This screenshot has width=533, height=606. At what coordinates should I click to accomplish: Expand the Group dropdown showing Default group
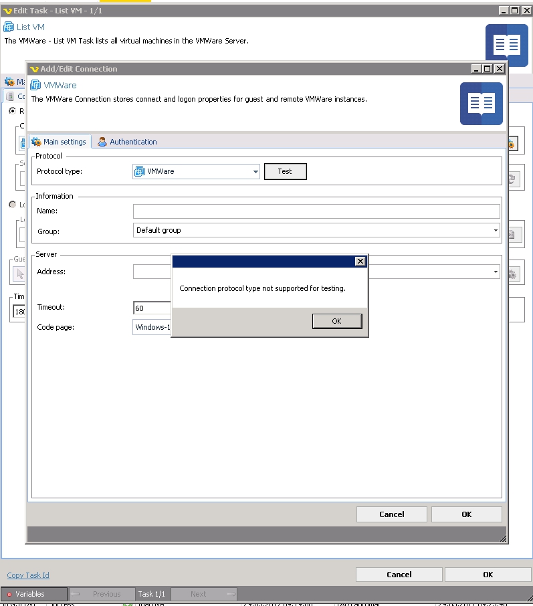tap(496, 230)
